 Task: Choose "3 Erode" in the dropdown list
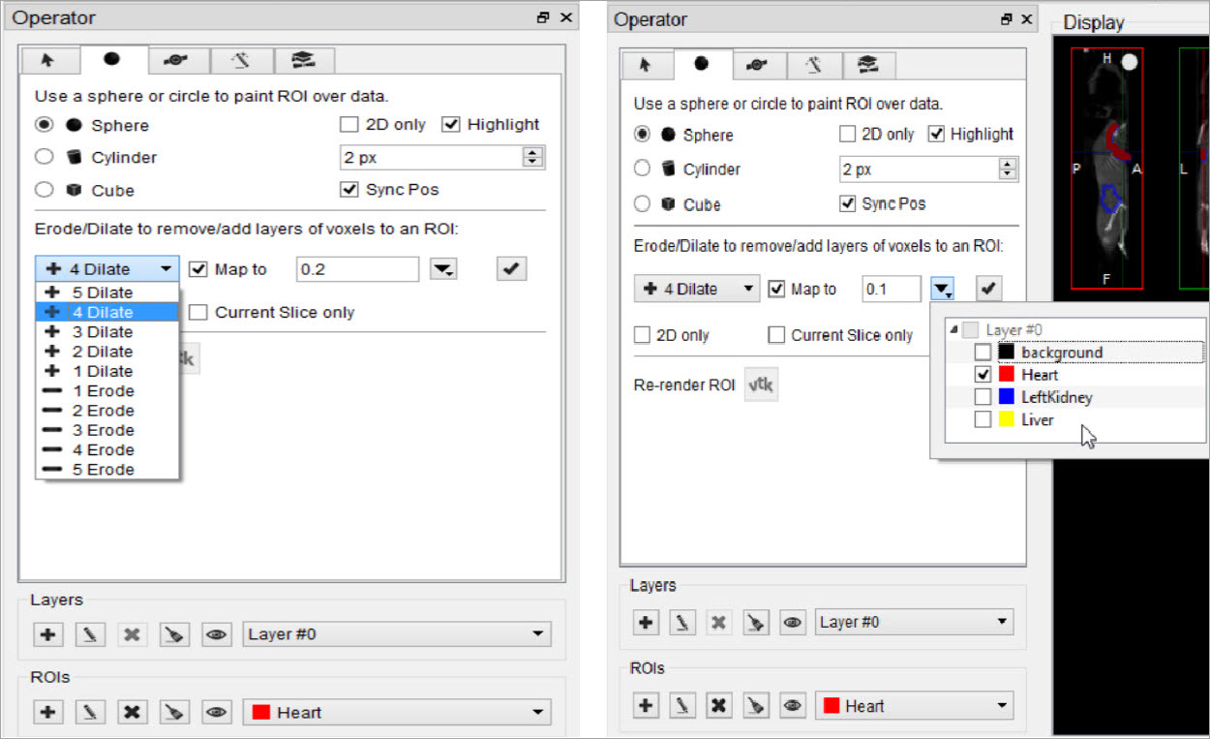click(x=103, y=430)
